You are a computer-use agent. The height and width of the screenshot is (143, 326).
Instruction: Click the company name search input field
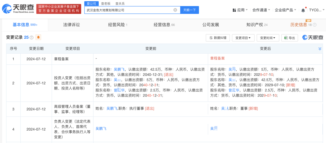[128, 10]
